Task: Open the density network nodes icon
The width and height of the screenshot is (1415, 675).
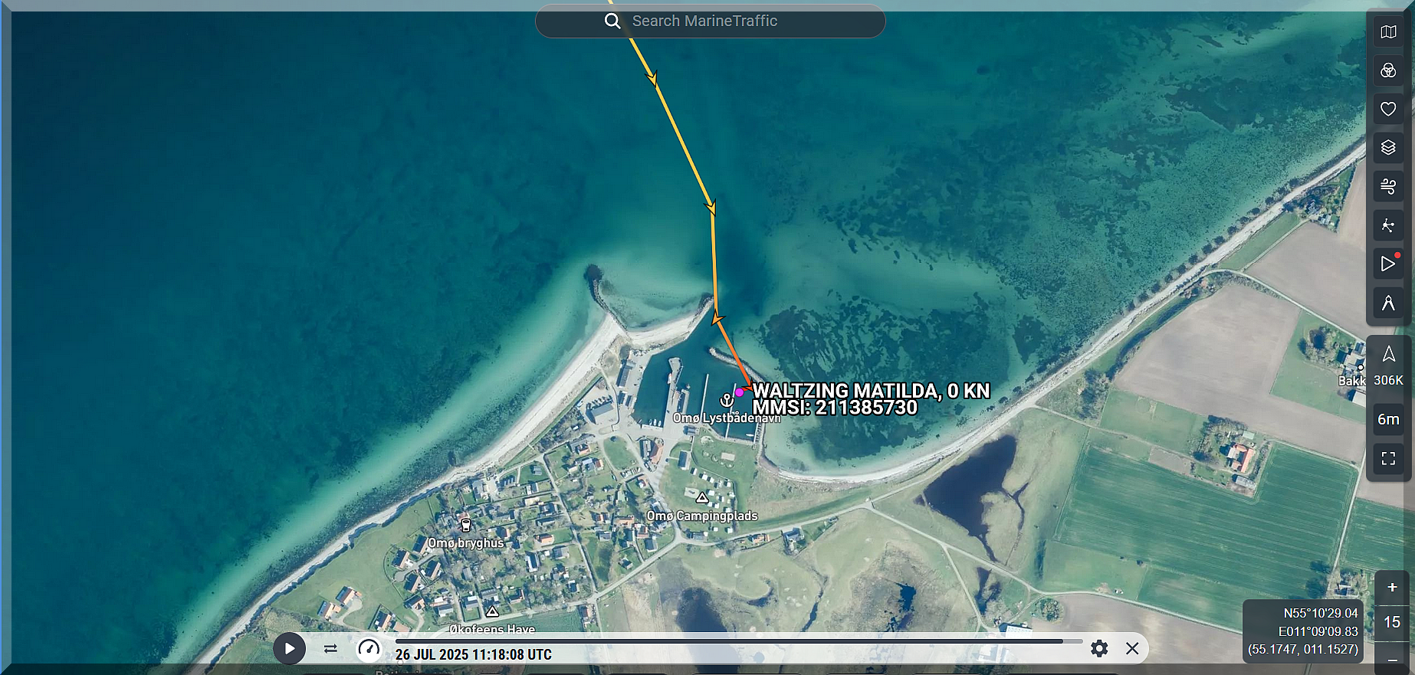Action: click(x=1388, y=225)
